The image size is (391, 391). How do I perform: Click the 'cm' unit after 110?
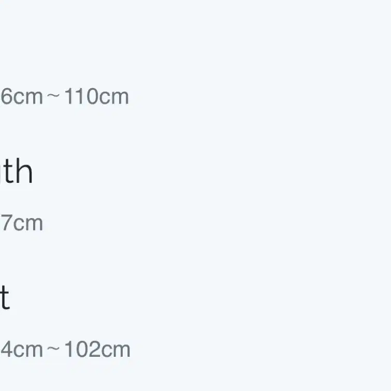114,97
